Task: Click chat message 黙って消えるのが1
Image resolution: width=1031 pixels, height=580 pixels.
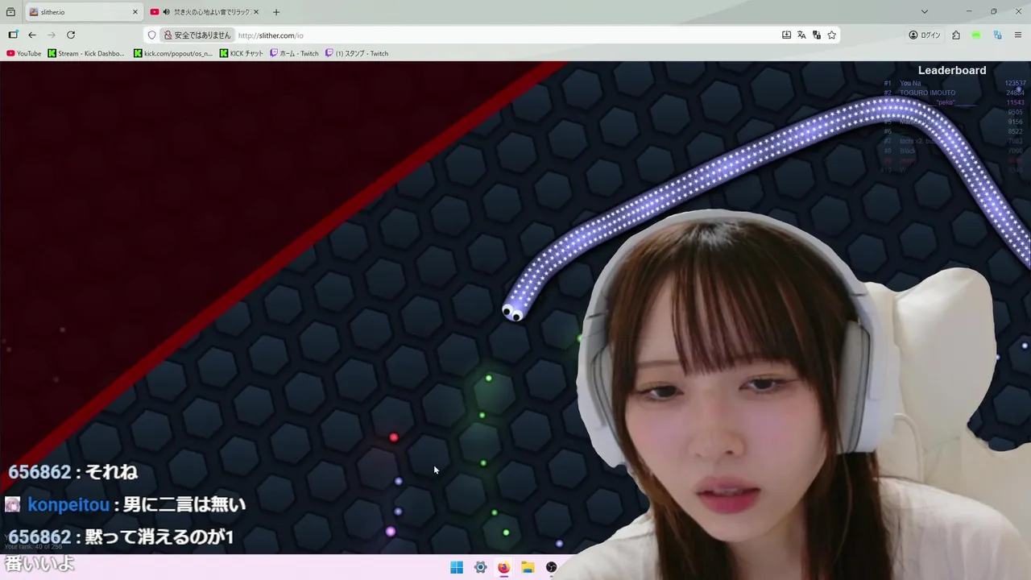Action: (x=159, y=536)
